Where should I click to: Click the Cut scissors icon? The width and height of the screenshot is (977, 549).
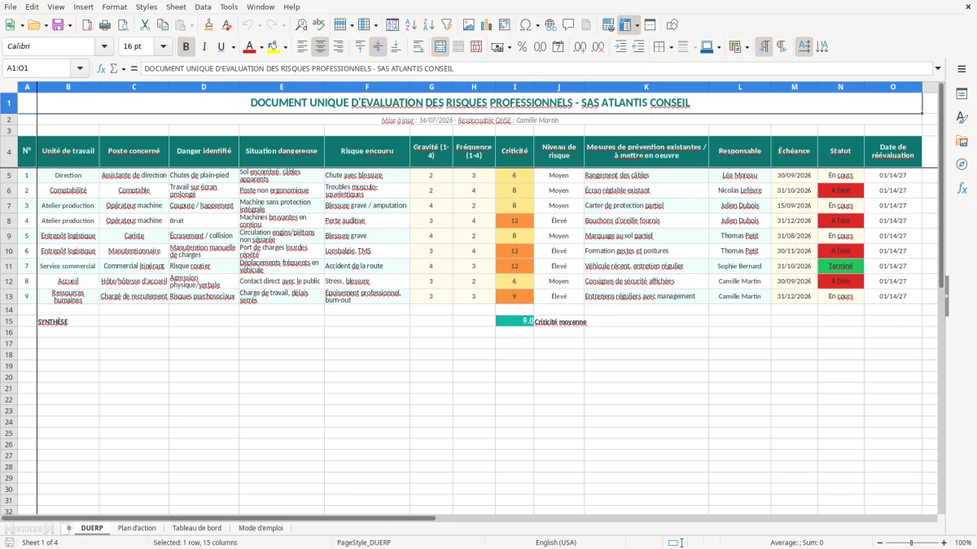point(145,25)
